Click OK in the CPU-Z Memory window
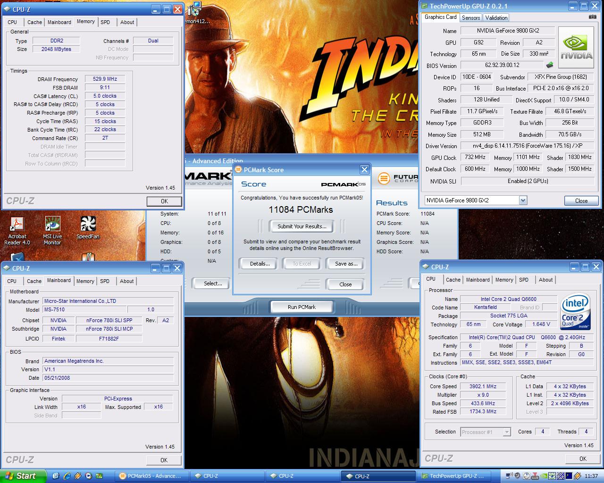Image resolution: width=604 pixels, height=483 pixels. point(164,201)
